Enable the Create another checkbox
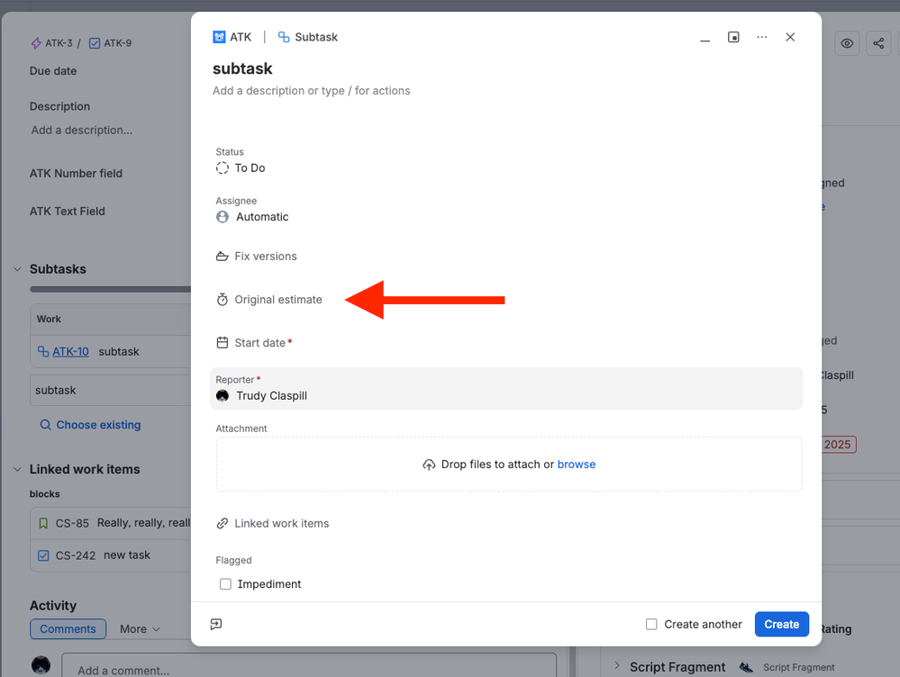 (x=651, y=624)
